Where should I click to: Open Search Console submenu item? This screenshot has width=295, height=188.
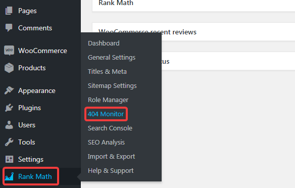pyautogui.click(x=110, y=128)
